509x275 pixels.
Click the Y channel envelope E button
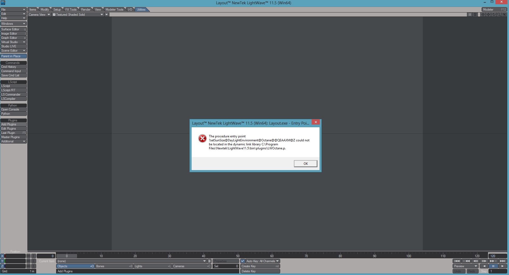(34, 261)
